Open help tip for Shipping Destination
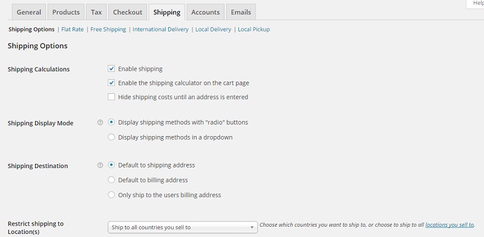Viewport: 484px width, 237px height. [x=100, y=165]
